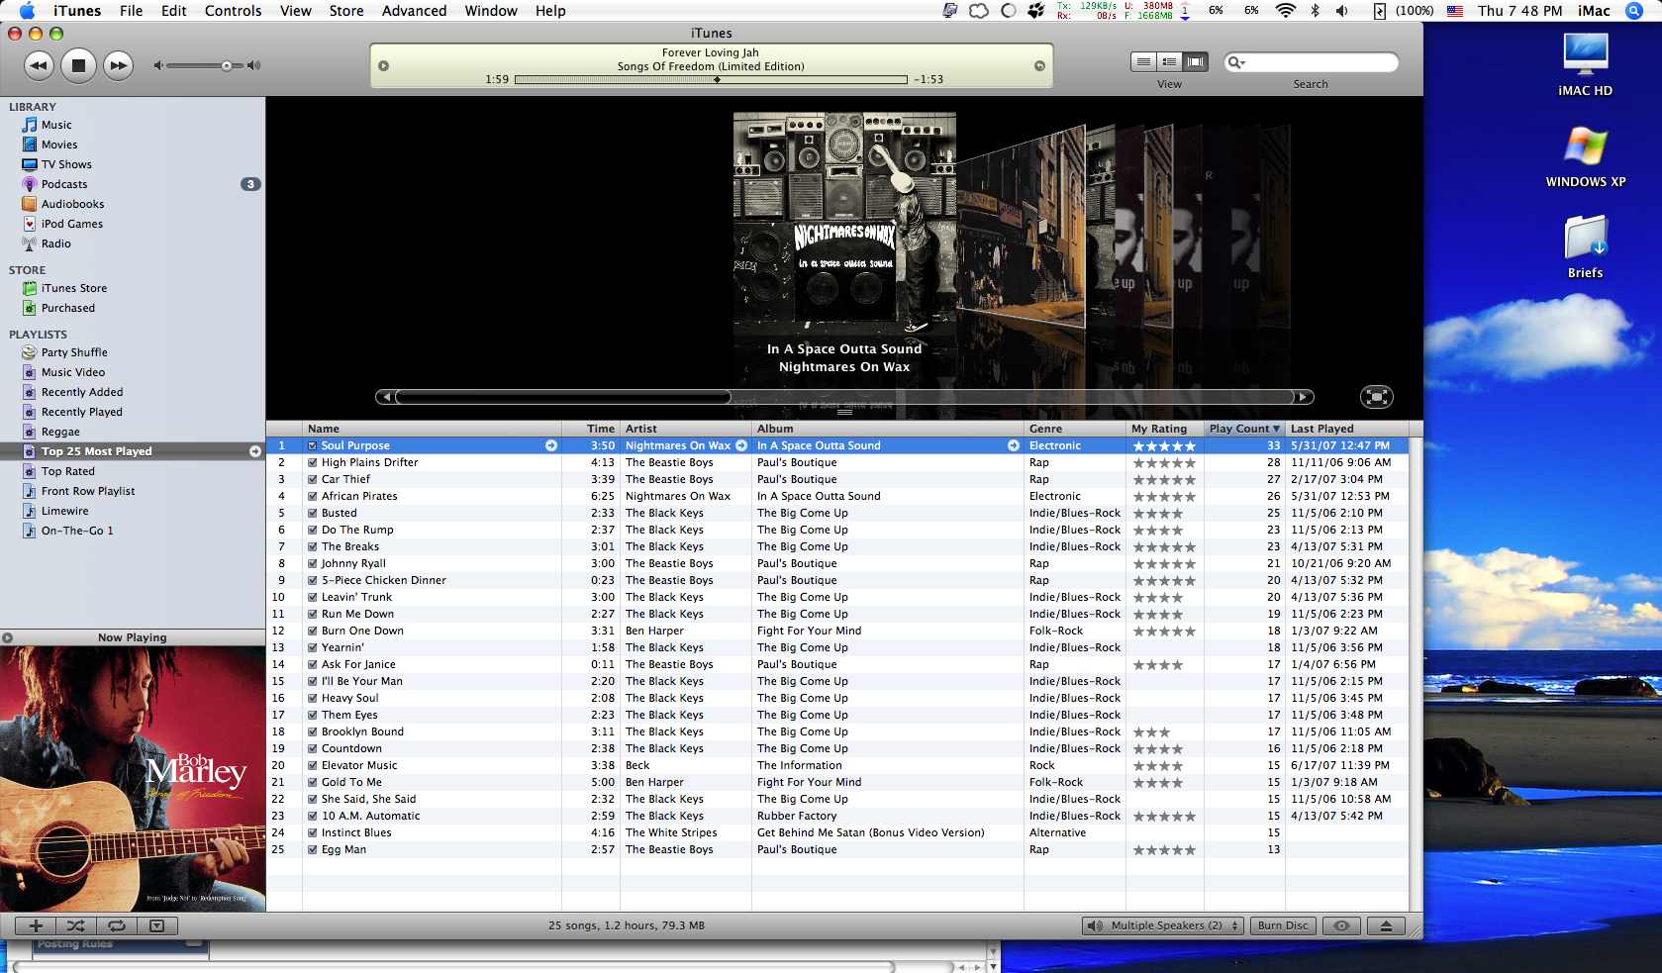1662x973 pixels.
Task: Open iPod Games in the sidebar
Action: coord(71,224)
